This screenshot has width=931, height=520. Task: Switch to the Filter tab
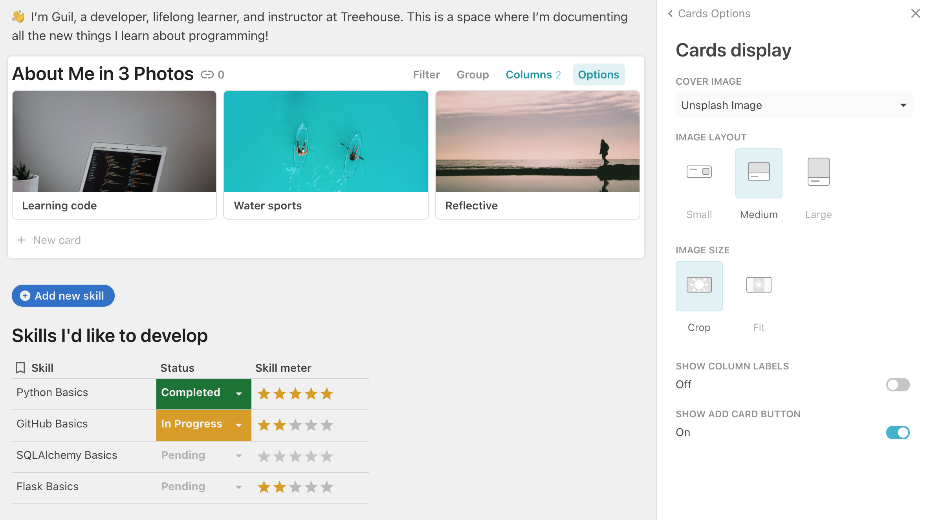(427, 75)
